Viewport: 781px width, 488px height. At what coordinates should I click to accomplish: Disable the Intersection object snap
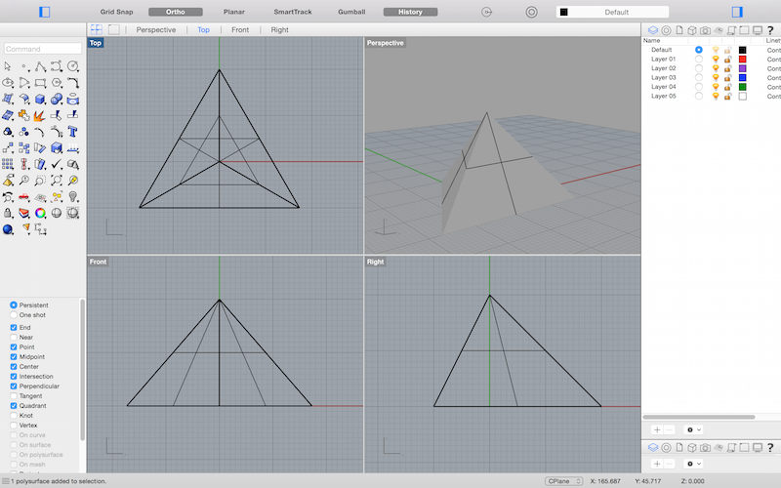point(14,377)
